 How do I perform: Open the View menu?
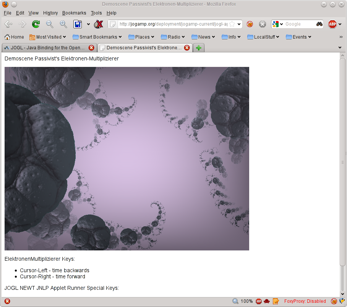pos(33,13)
